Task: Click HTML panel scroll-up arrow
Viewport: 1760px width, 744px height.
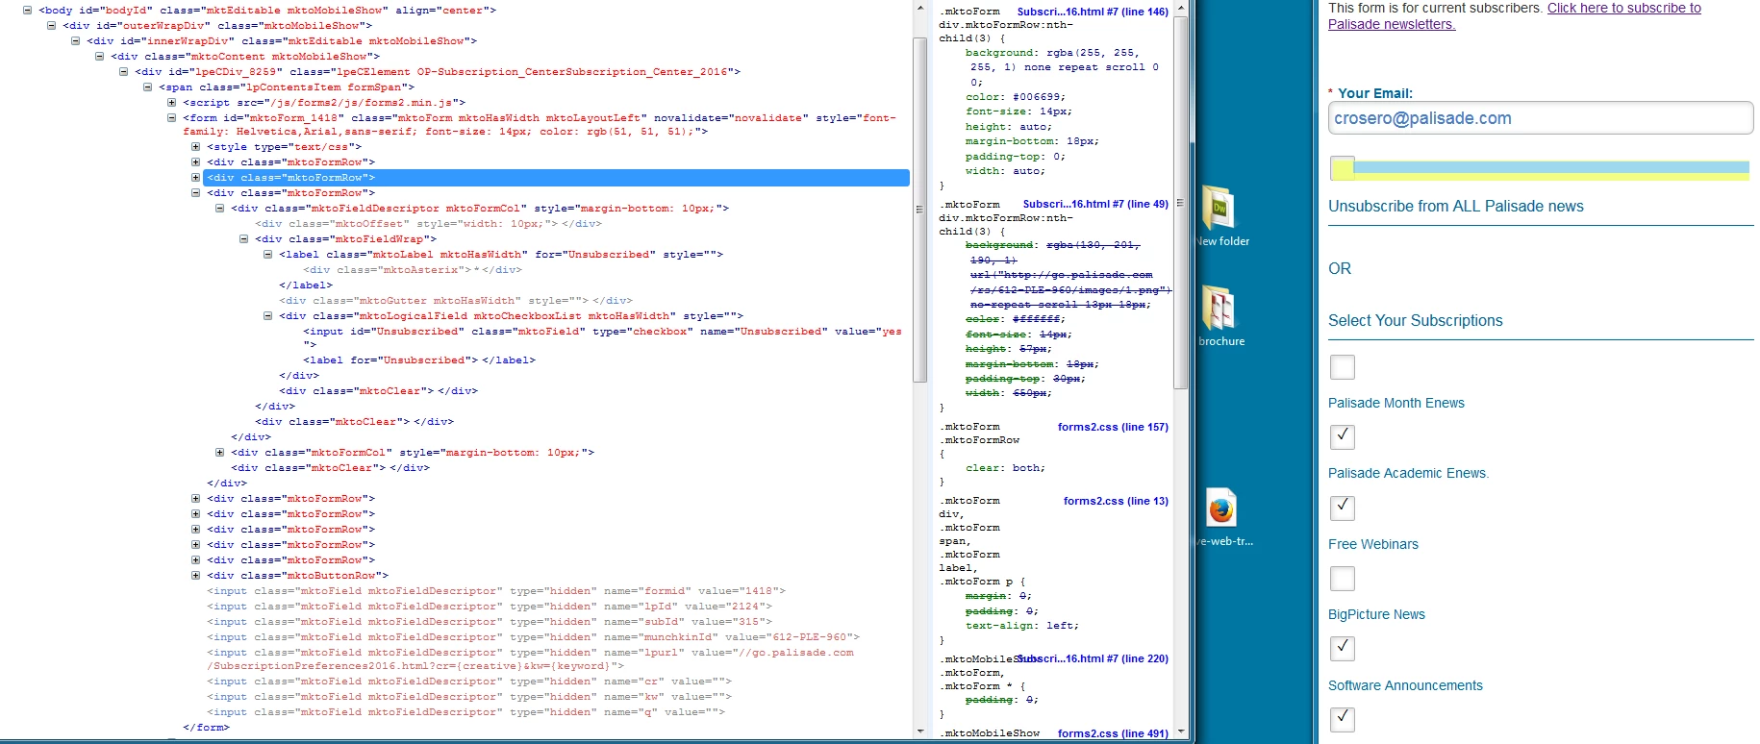Action: [x=920, y=8]
